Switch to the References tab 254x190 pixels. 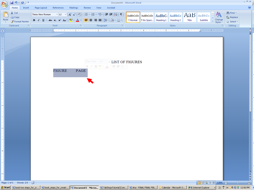(58, 8)
